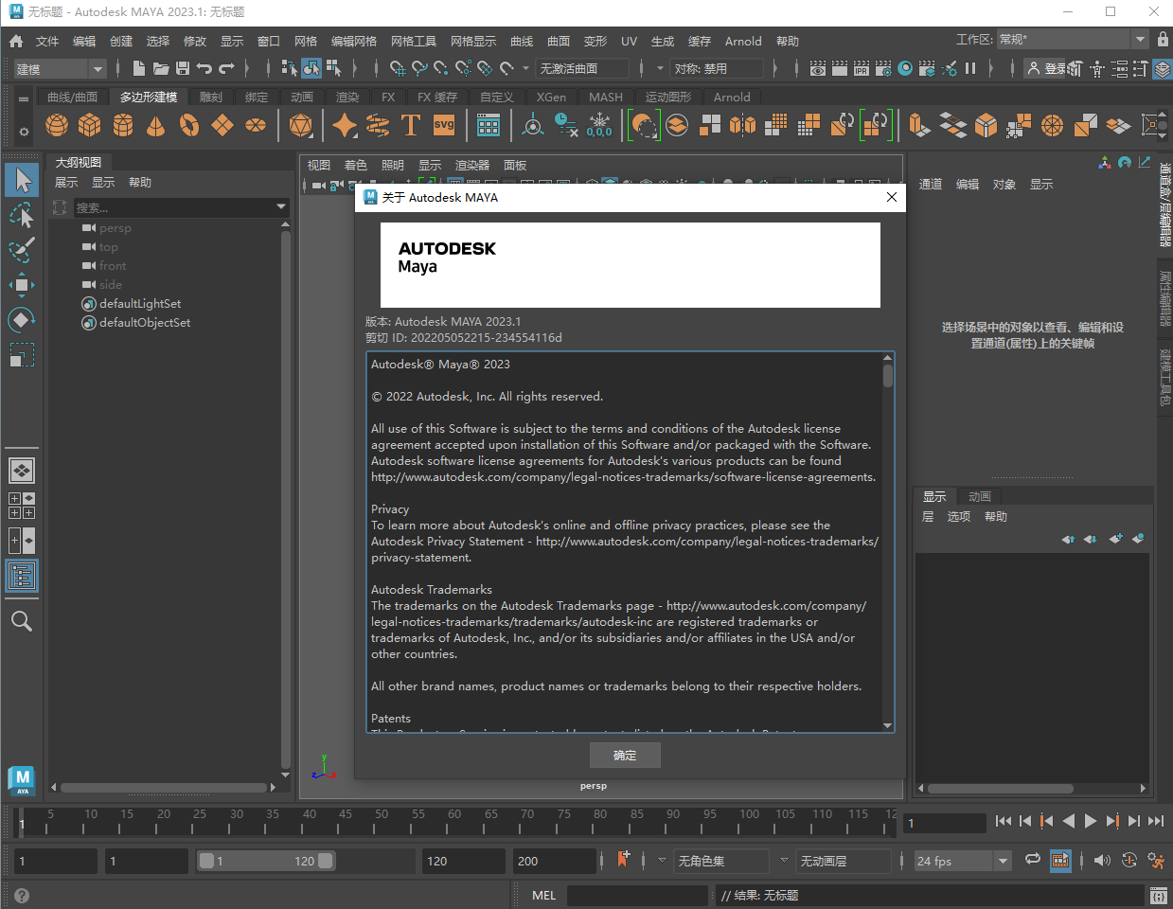This screenshot has height=909, width=1173.
Task: Create a polygon cube from the shelf
Action: (x=89, y=124)
